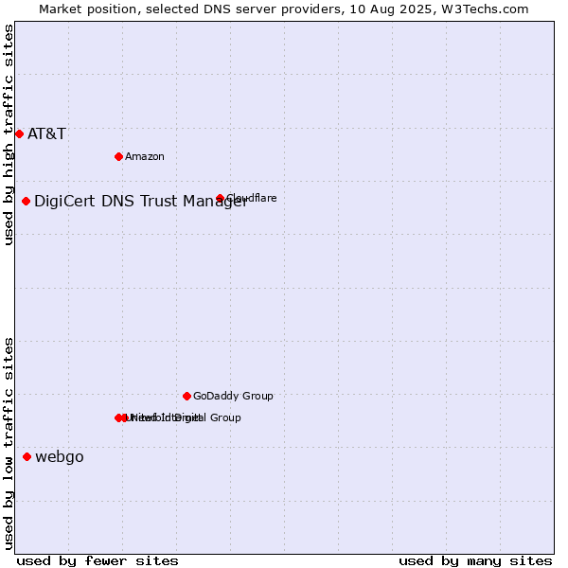Click the 'used by low traffic sites' axis label
The height and width of the screenshot is (568, 568).
[x=9, y=444]
